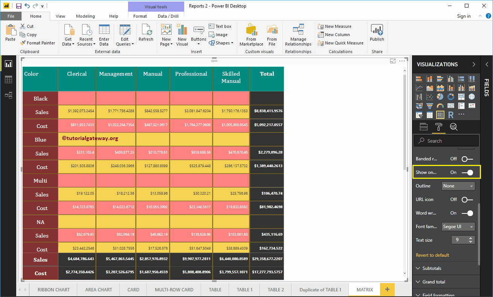493x297 pixels.
Task: Turn off the Show on rows toggle
Action: (468, 172)
